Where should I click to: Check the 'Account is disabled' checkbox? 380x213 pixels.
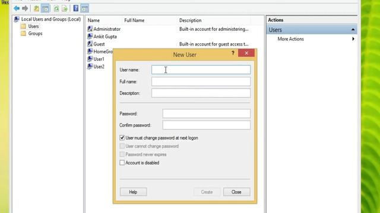(122, 163)
